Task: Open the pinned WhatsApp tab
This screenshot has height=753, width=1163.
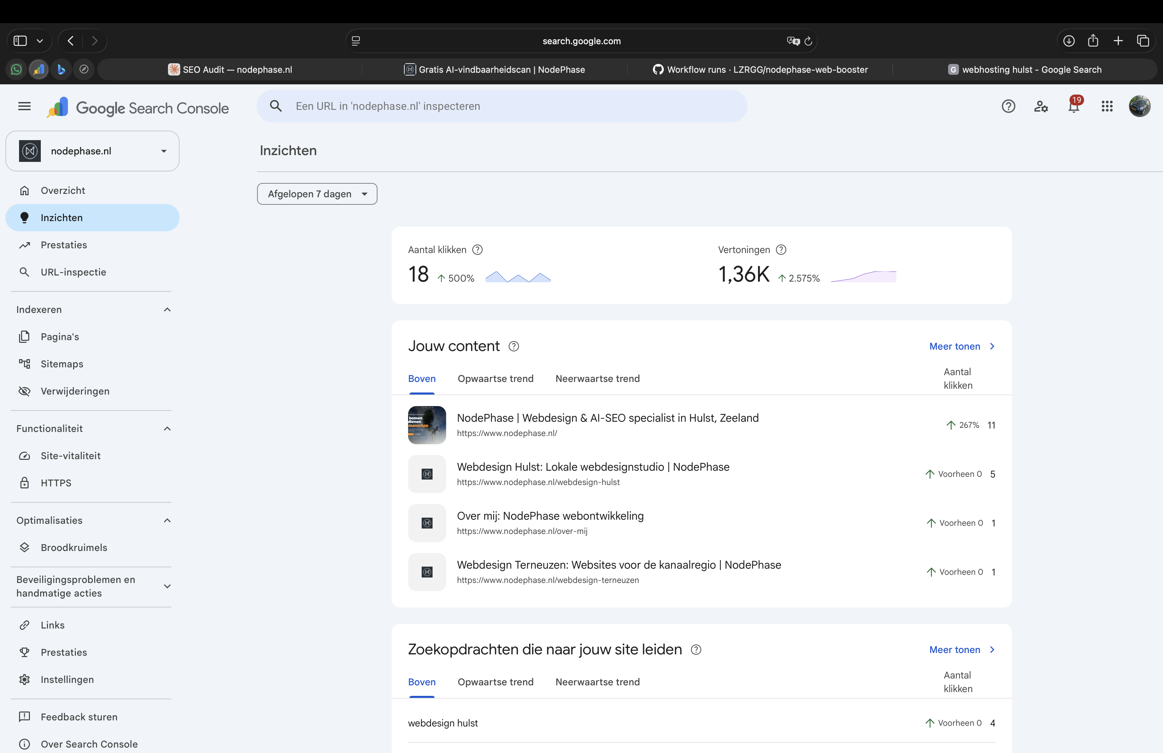Action: tap(16, 69)
